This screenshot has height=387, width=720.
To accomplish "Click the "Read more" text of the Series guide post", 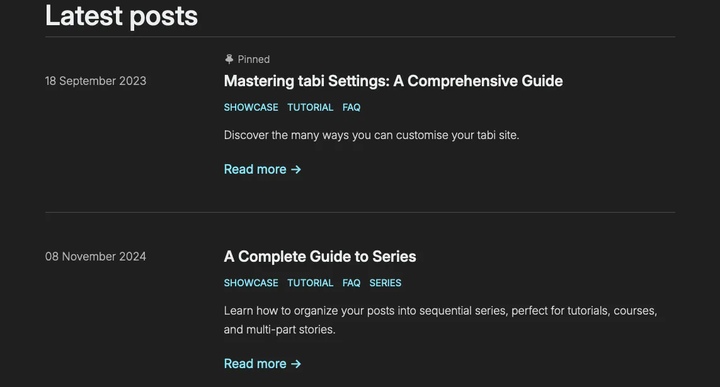I will [255, 364].
